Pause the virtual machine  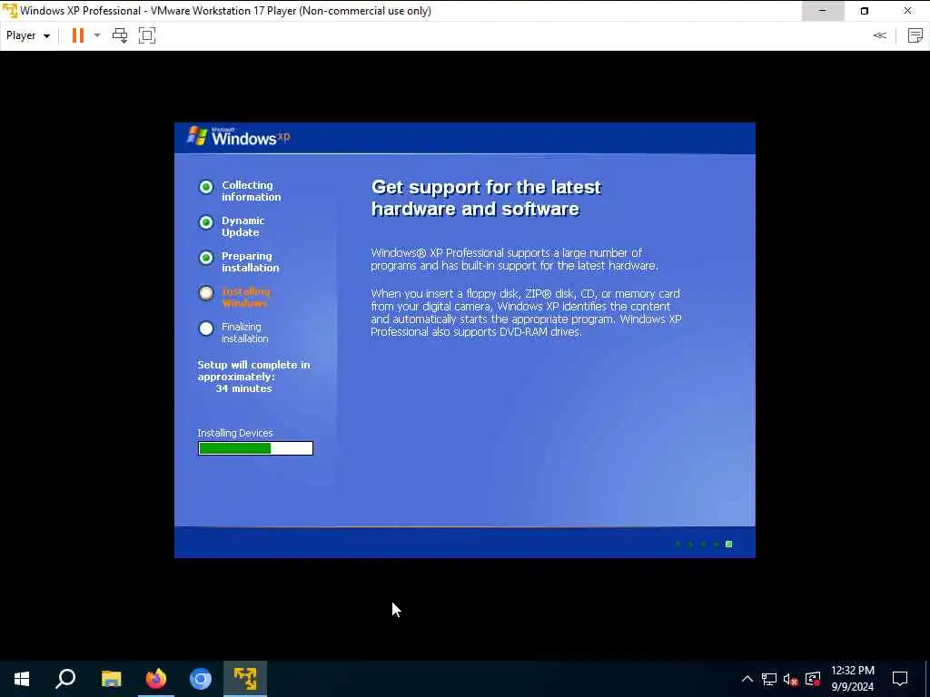point(78,35)
